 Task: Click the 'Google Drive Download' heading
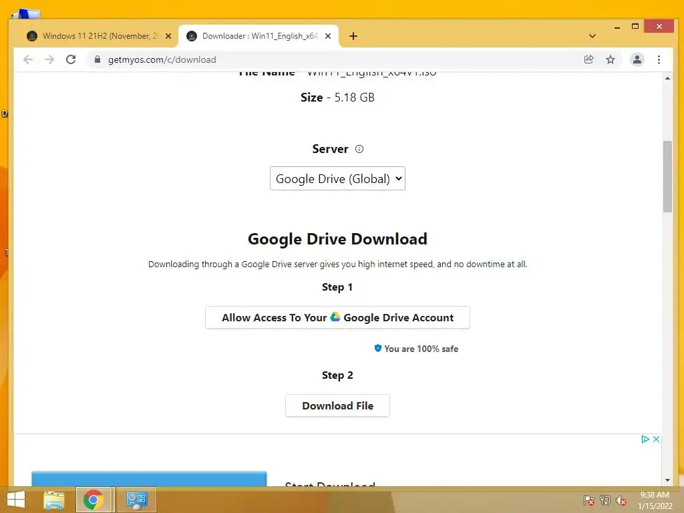(337, 239)
